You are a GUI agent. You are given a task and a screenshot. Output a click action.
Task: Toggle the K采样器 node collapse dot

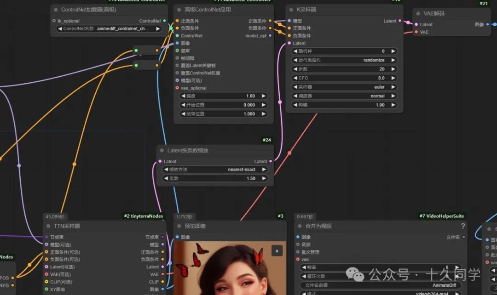(291, 10)
